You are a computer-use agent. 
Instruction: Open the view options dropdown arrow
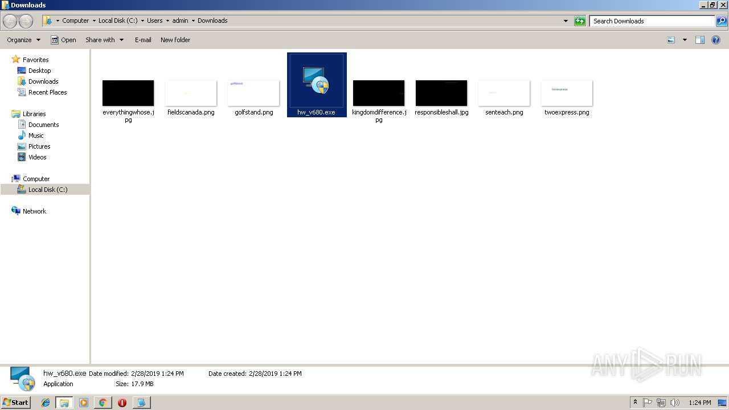pyautogui.click(x=685, y=40)
